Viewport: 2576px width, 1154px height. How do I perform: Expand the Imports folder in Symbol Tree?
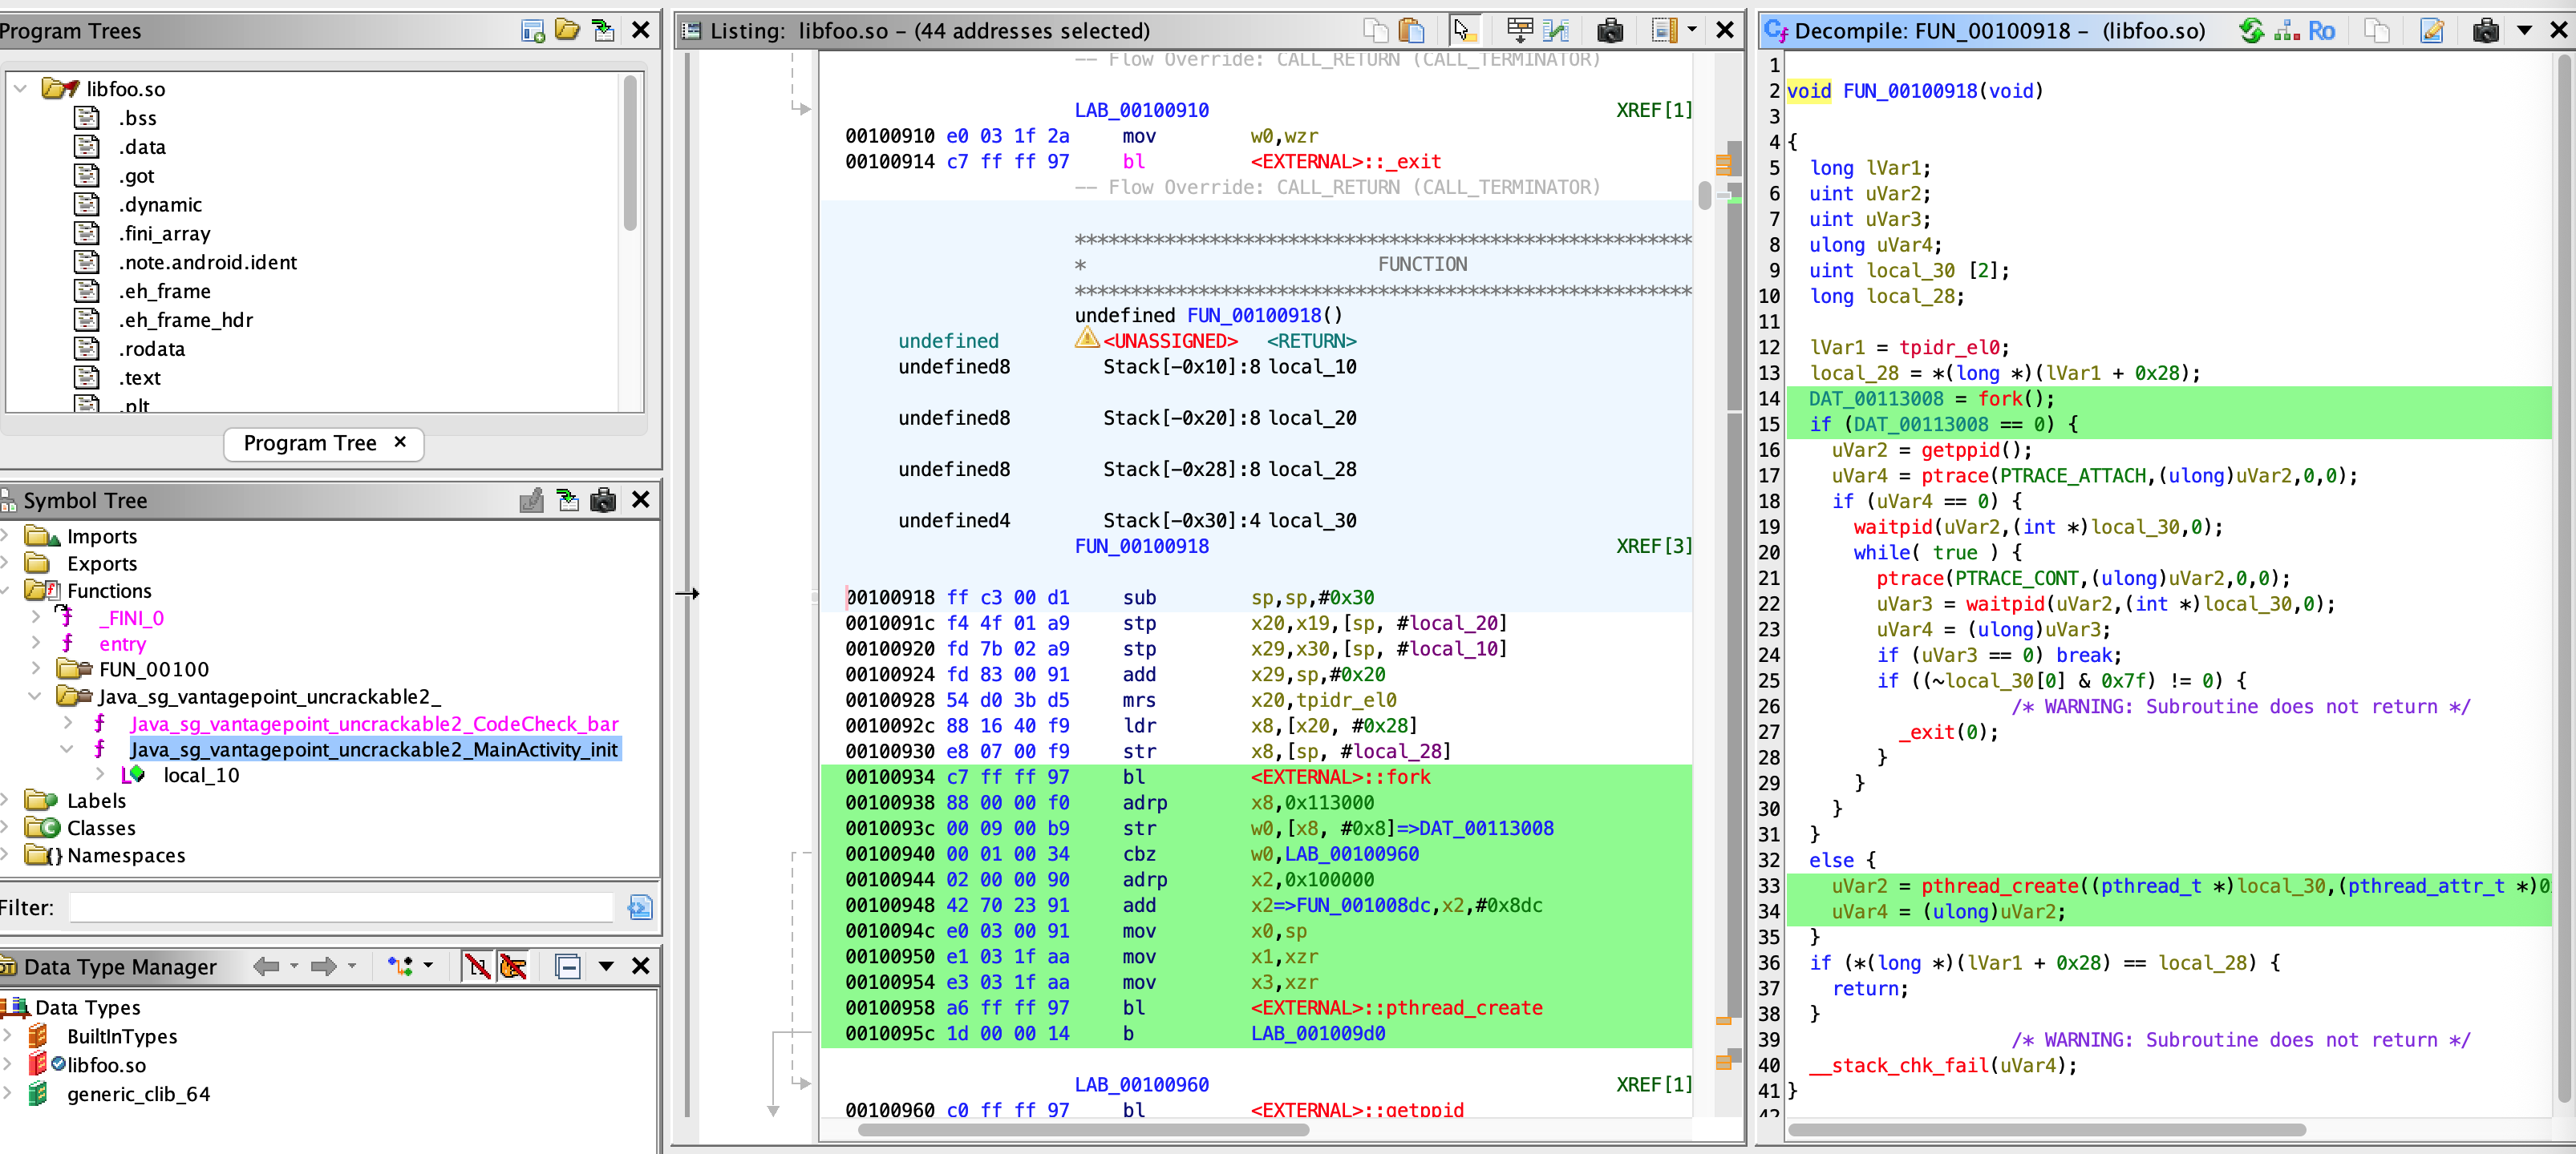click(x=6, y=537)
